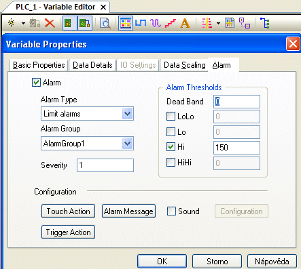Screen dimensions: 301x269
Task: Click the green tree hierarchy icon
Action: click(265, 23)
